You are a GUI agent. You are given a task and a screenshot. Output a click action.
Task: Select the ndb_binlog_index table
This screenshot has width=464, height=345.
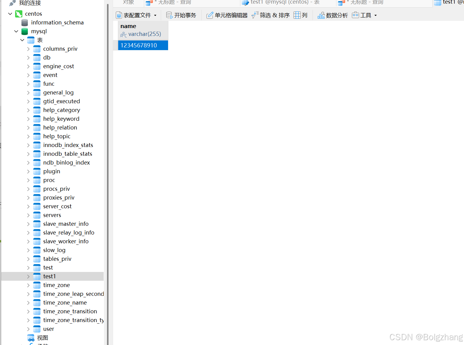point(67,163)
